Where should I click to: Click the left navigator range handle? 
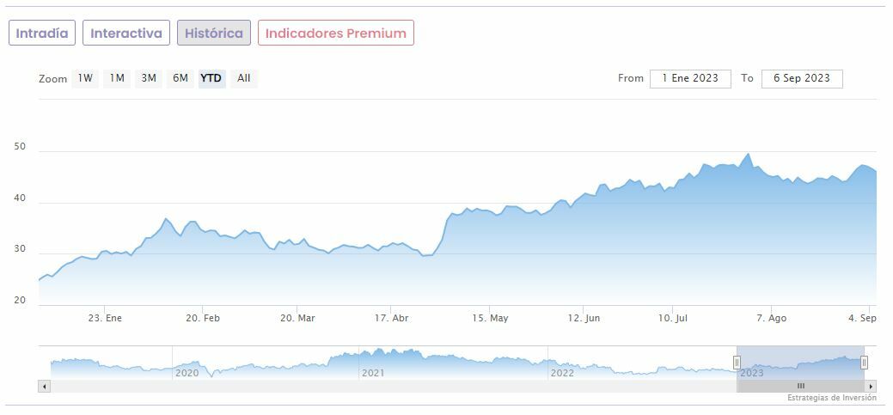pos(737,363)
